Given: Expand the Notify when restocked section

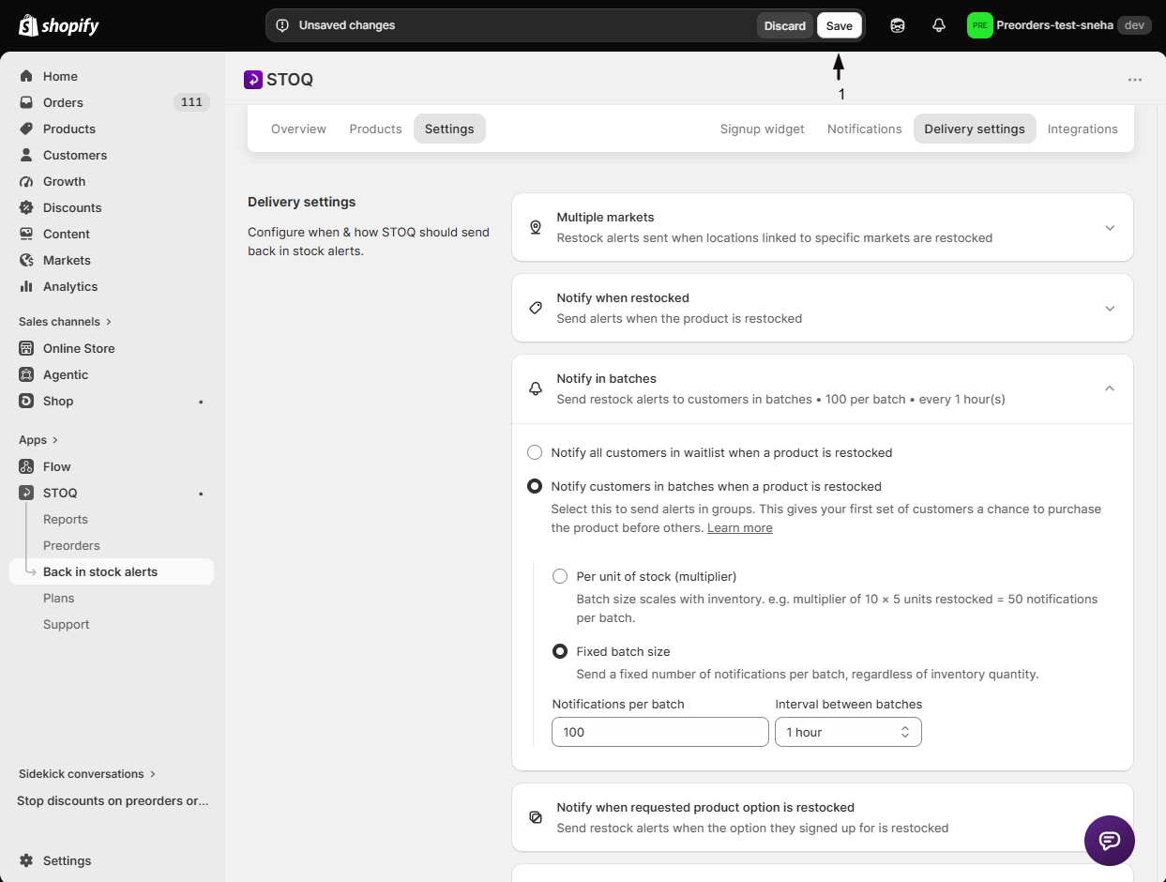Looking at the screenshot, I should tap(1110, 309).
